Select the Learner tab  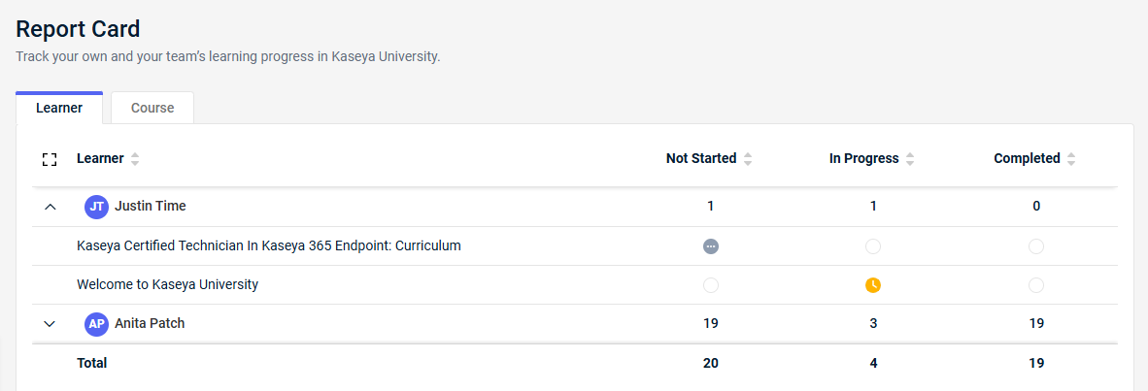[x=59, y=108]
